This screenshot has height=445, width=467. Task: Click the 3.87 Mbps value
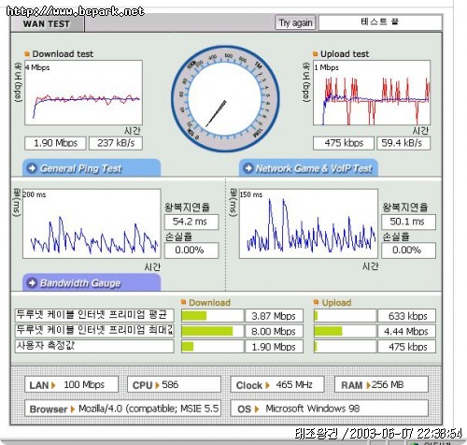pyautogui.click(x=275, y=316)
